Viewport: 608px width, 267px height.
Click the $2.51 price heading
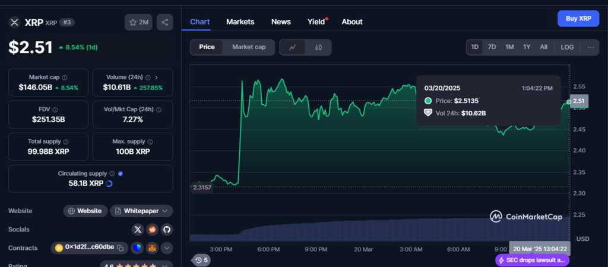tap(30, 47)
